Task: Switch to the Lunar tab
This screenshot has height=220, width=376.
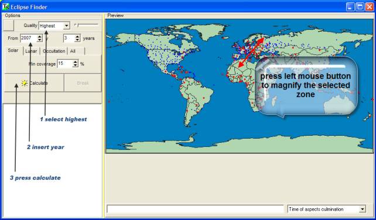Action: (31, 51)
